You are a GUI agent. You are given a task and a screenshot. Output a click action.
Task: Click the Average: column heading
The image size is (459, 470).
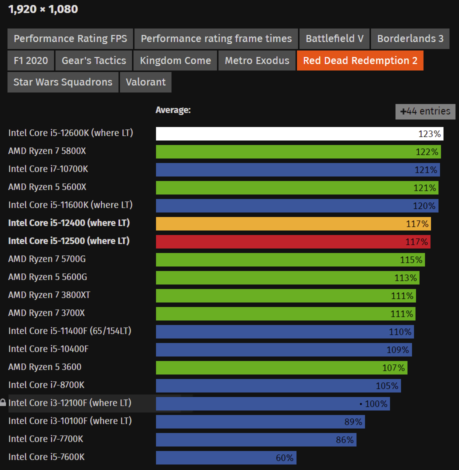pyautogui.click(x=173, y=110)
